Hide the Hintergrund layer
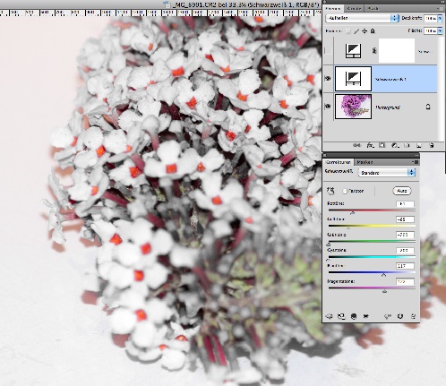This screenshot has height=386, width=446. [328, 107]
